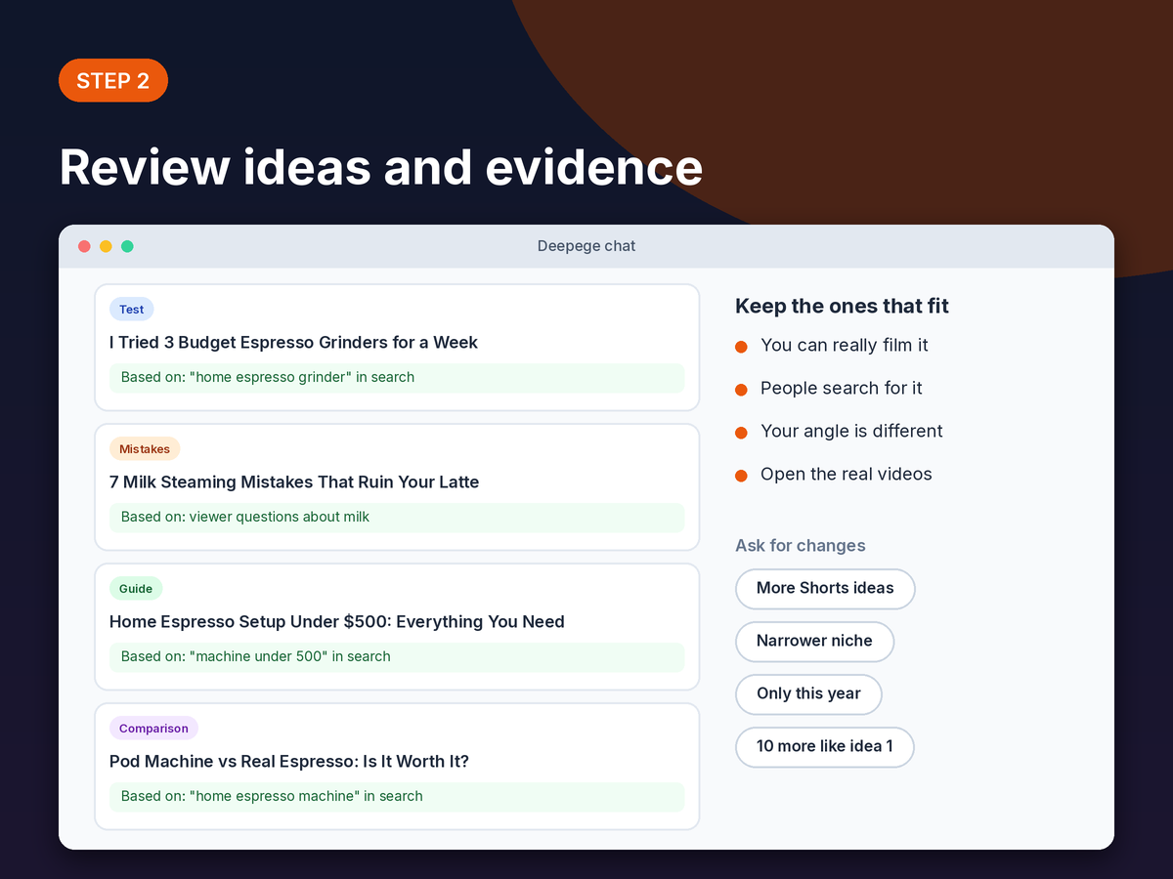Click the orange bullet beside "You can really film it"
The image size is (1173, 879).
click(741, 347)
